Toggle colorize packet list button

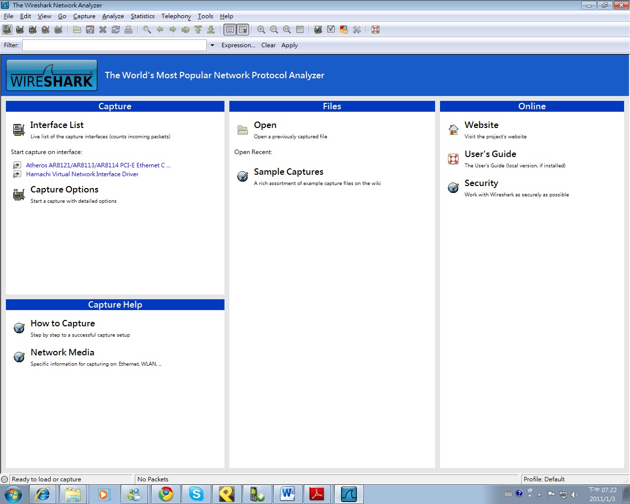pos(230,30)
